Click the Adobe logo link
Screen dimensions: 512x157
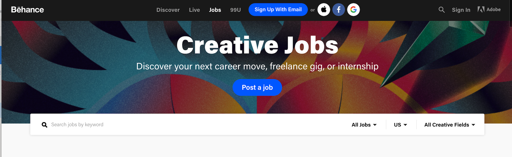coord(489,10)
